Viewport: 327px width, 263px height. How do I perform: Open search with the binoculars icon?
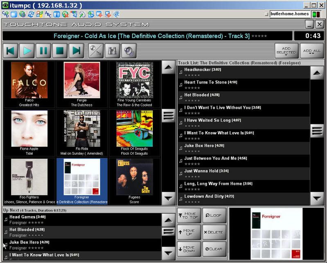pos(113,51)
